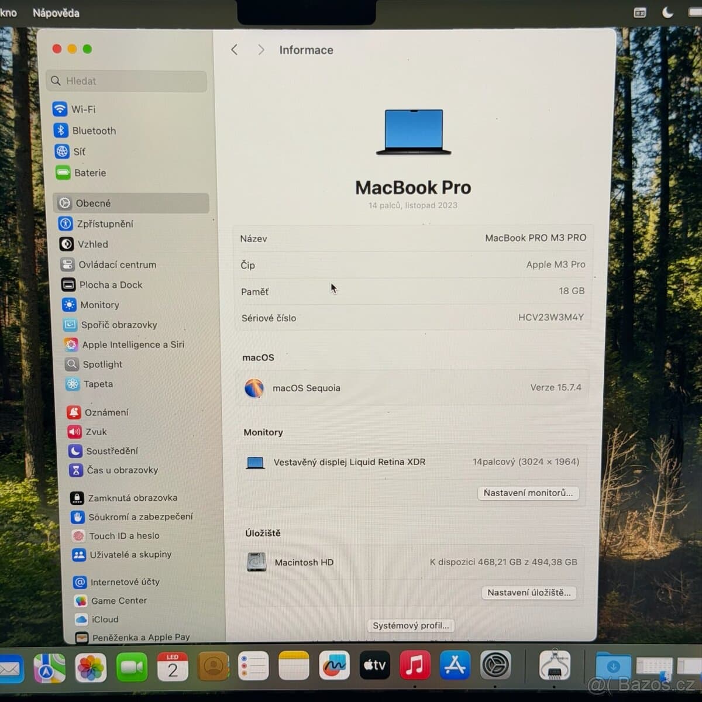Screen dimensions: 702x702
Task: Click the forward arrow in Informace header
Action: (x=261, y=50)
